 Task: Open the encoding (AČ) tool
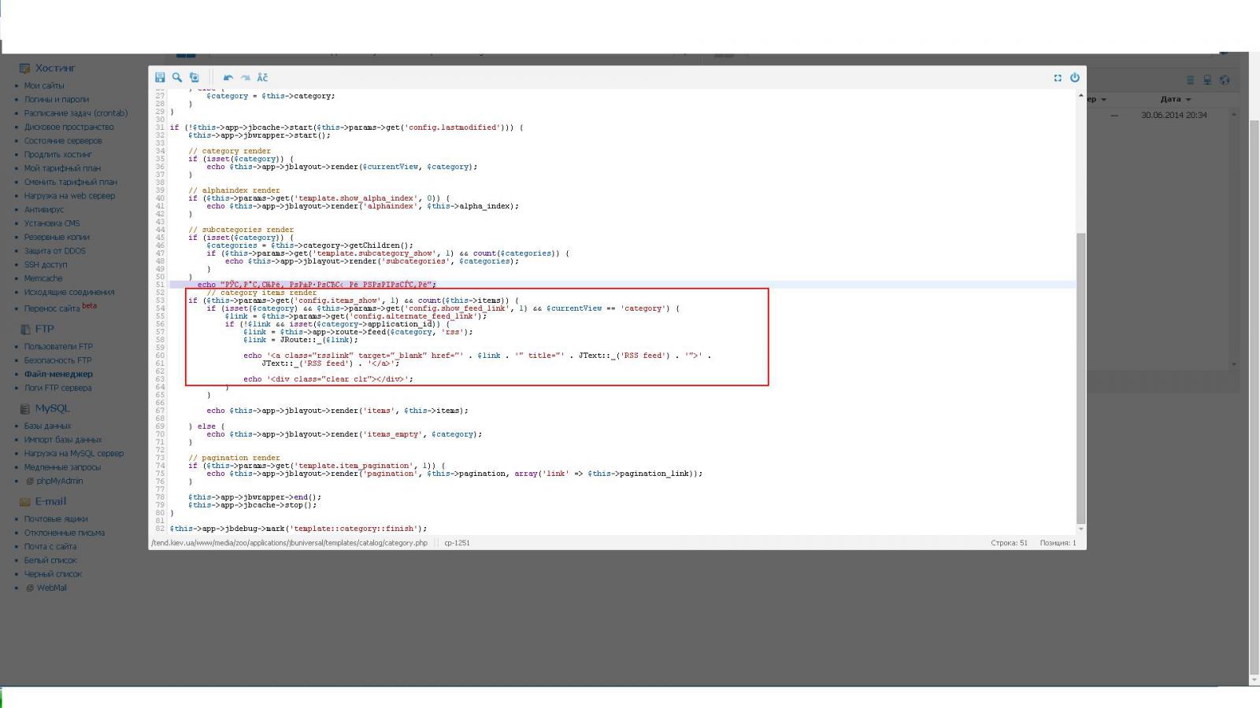[x=262, y=77]
